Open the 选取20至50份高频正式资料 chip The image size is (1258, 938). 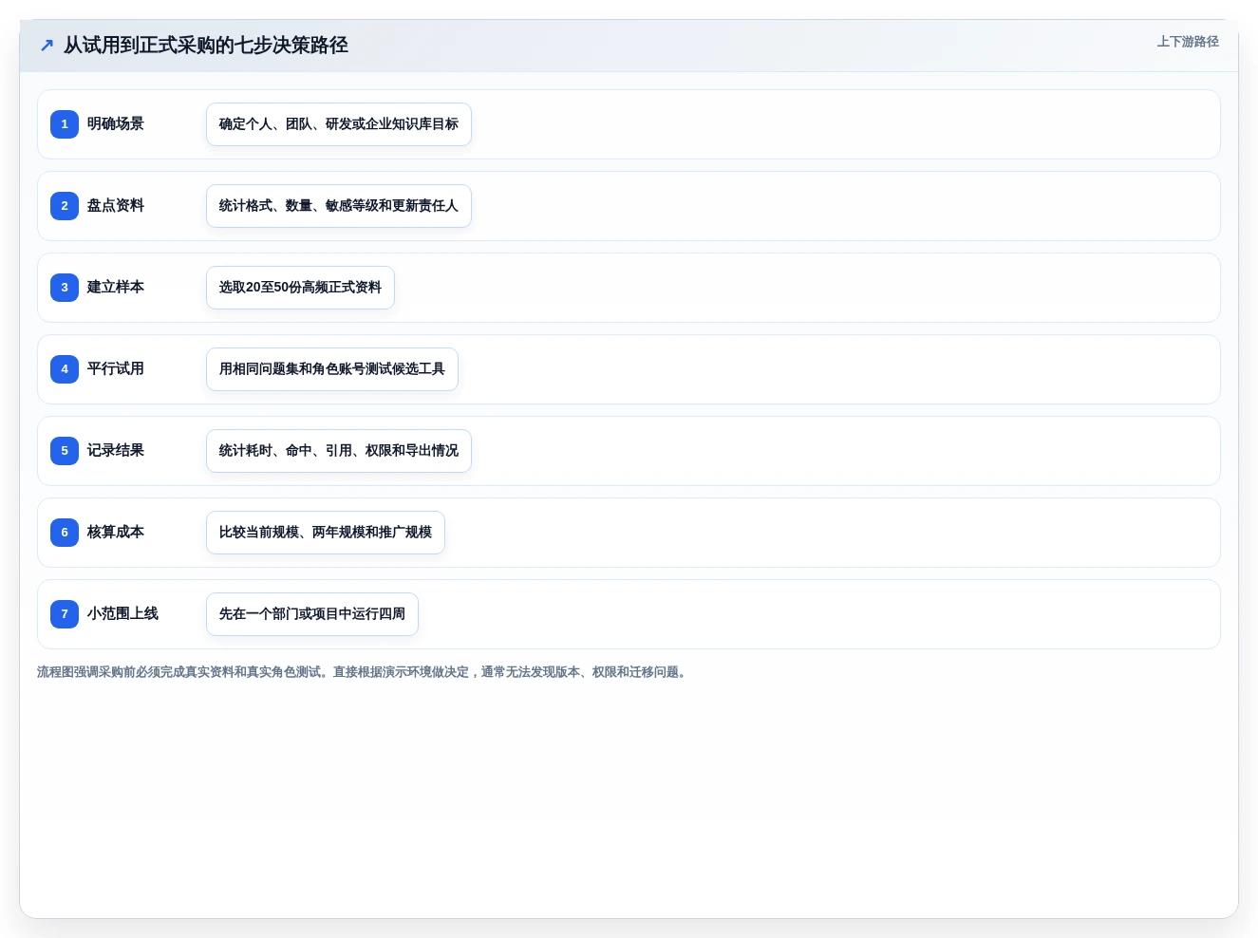coord(300,288)
